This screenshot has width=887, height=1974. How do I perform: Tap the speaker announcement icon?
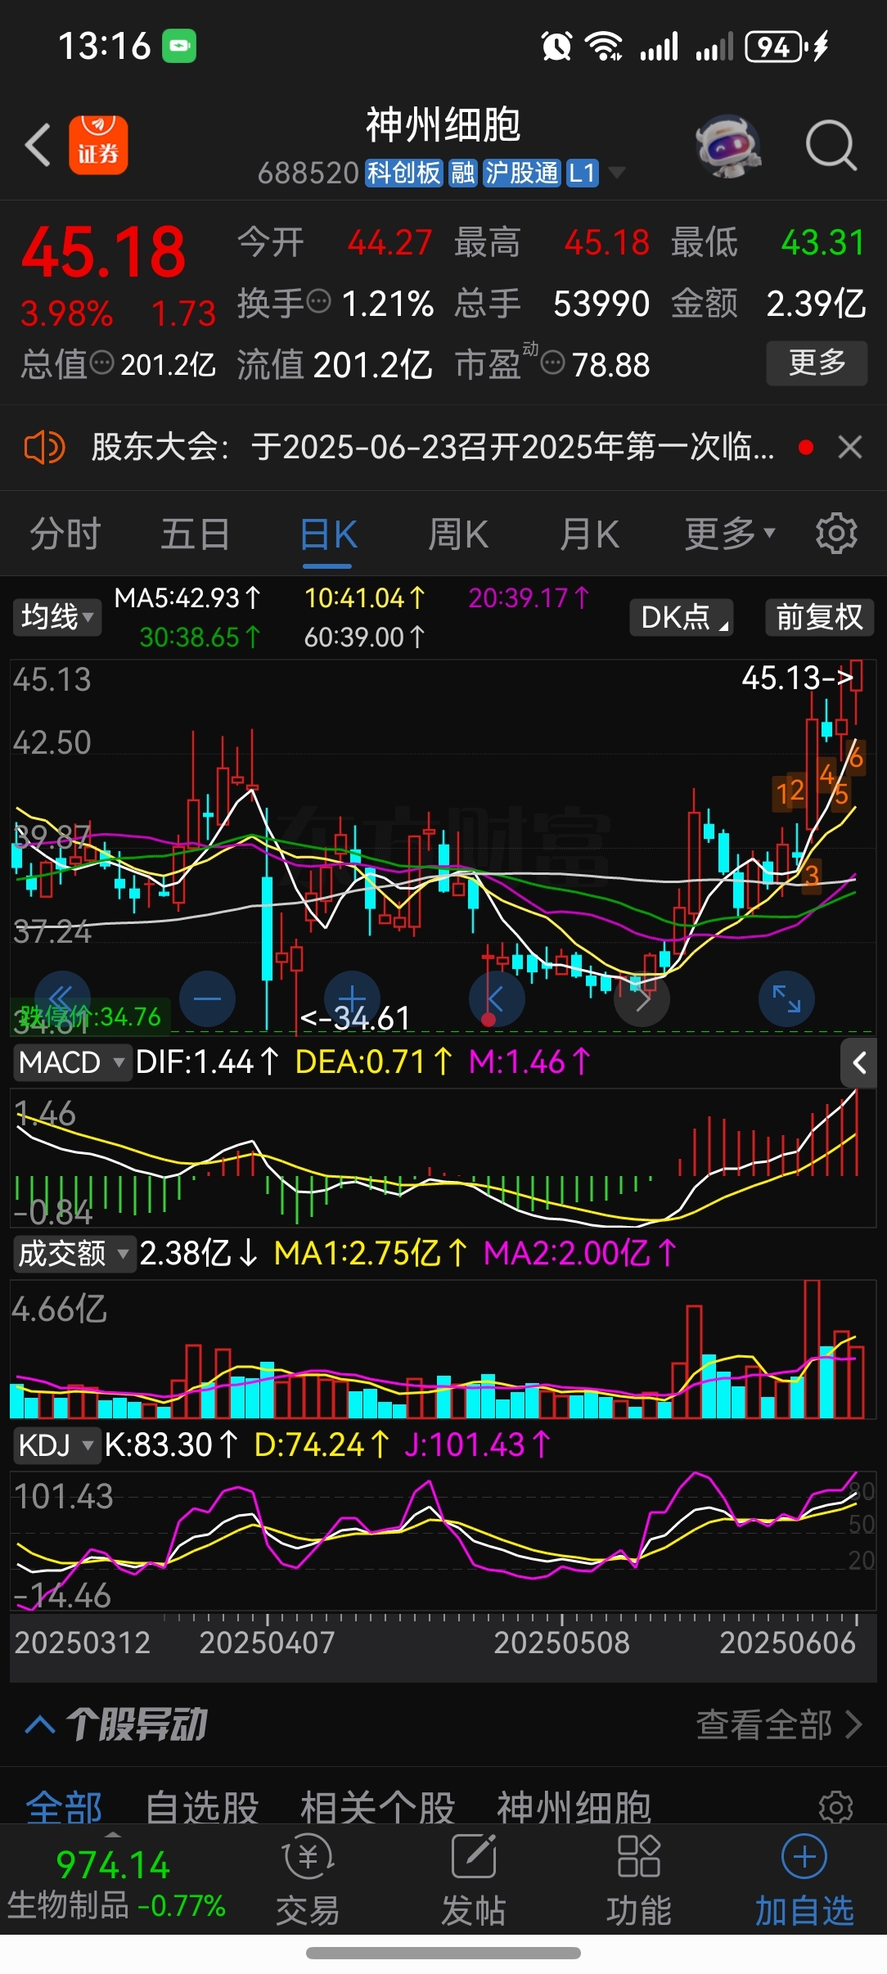pyautogui.click(x=43, y=448)
